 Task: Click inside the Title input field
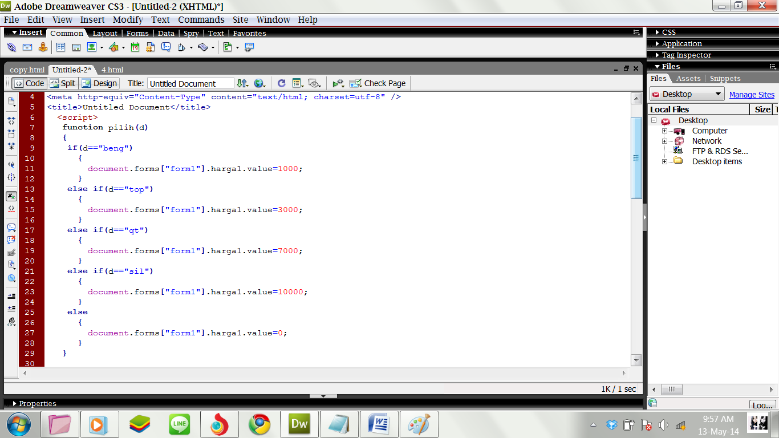pyautogui.click(x=191, y=83)
